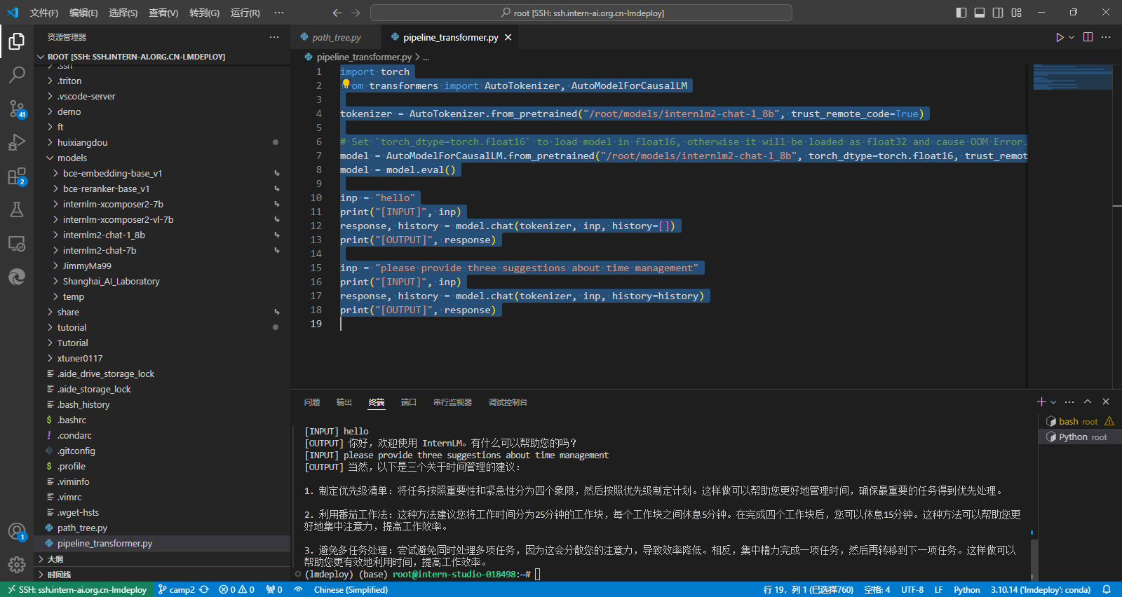
Task: Toggle the secondary side bar visibility
Action: tap(998, 13)
